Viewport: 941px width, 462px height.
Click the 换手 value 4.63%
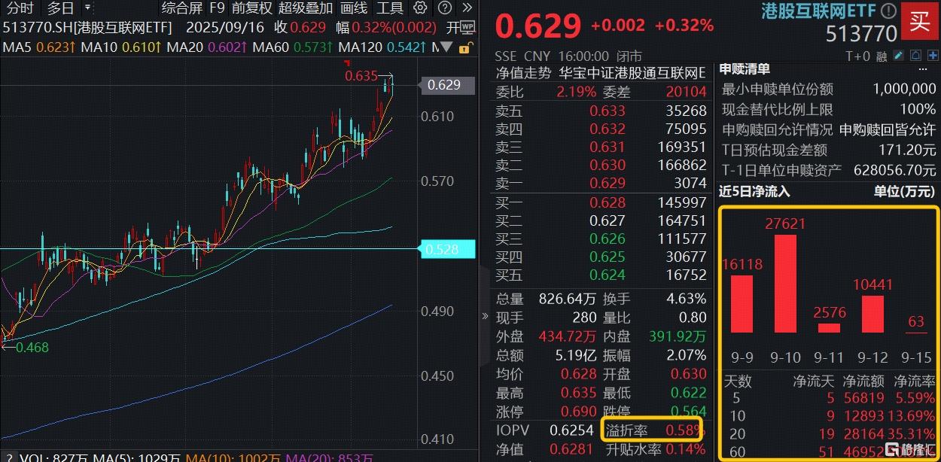coord(687,299)
